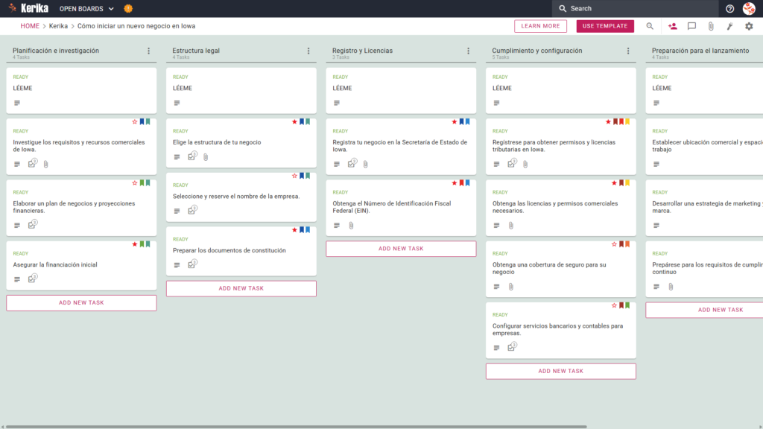The image size is (763, 429).
Task: Click the horizontal scrollbar at bottom
Action: pos(296,427)
